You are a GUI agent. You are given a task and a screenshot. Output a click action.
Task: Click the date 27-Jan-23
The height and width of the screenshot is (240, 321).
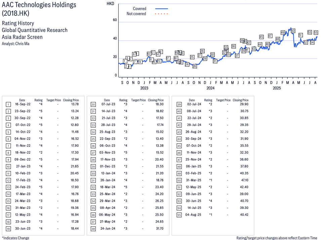pos(23,166)
